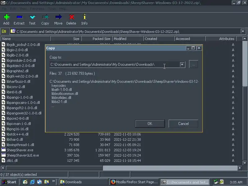Open Internet Explorer from the quick launch
Image resolution: width=248 pixels, height=186 pixels.
[x=33, y=182]
